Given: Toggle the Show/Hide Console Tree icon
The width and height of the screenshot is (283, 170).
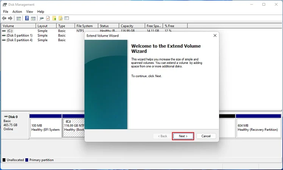Looking at the screenshot, I should (x=19, y=18).
